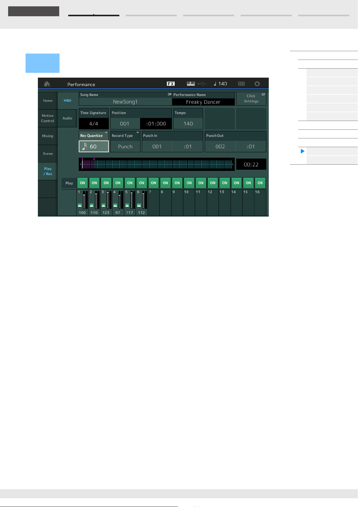Switch to the Home tab

tap(47, 101)
